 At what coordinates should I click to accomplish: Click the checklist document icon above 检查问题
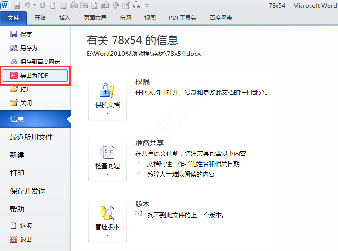click(x=107, y=152)
